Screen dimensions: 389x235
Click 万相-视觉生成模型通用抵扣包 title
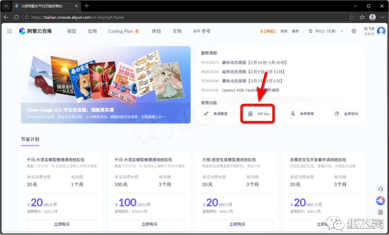229,160
